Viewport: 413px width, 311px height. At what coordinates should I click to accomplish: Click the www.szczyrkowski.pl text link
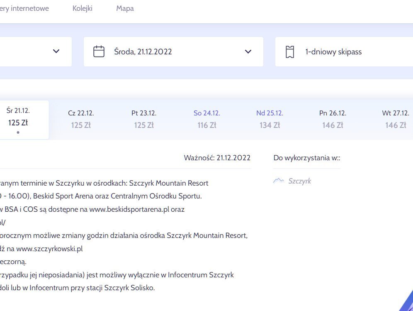point(49,249)
